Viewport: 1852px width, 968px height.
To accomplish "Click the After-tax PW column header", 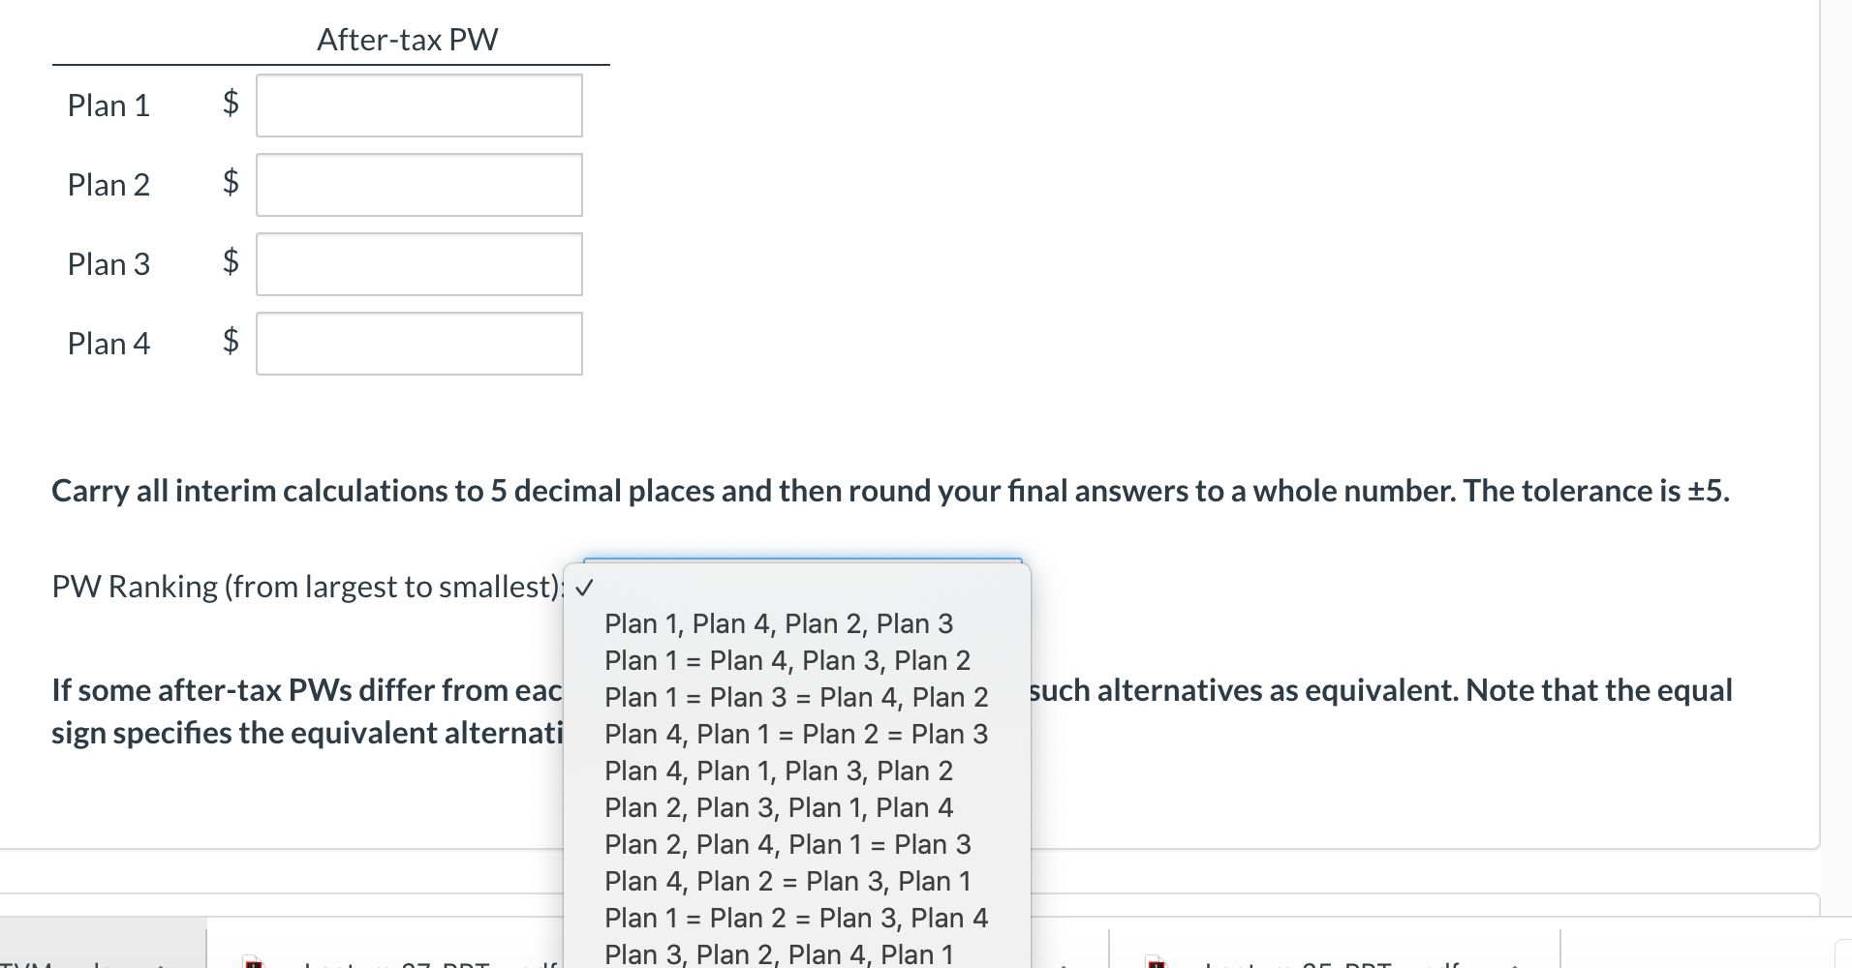I will [408, 39].
